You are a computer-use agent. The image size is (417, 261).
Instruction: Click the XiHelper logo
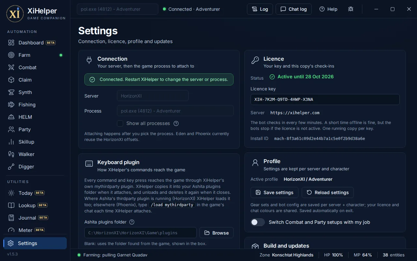tap(15, 14)
